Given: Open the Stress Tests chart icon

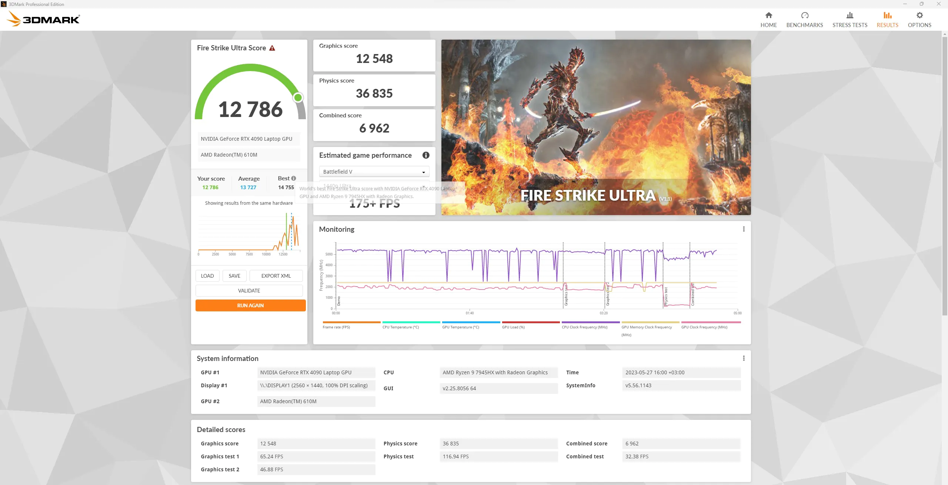Looking at the screenshot, I should click(849, 15).
